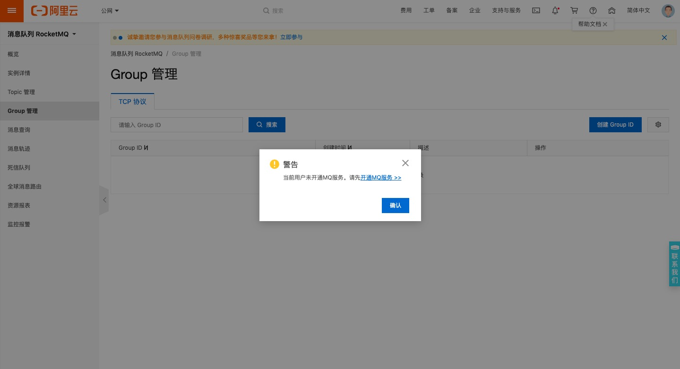This screenshot has width=680, height=369.
Task: Click 消息队列 RocketMQ breadcrumb link
Action: [137, 54]
